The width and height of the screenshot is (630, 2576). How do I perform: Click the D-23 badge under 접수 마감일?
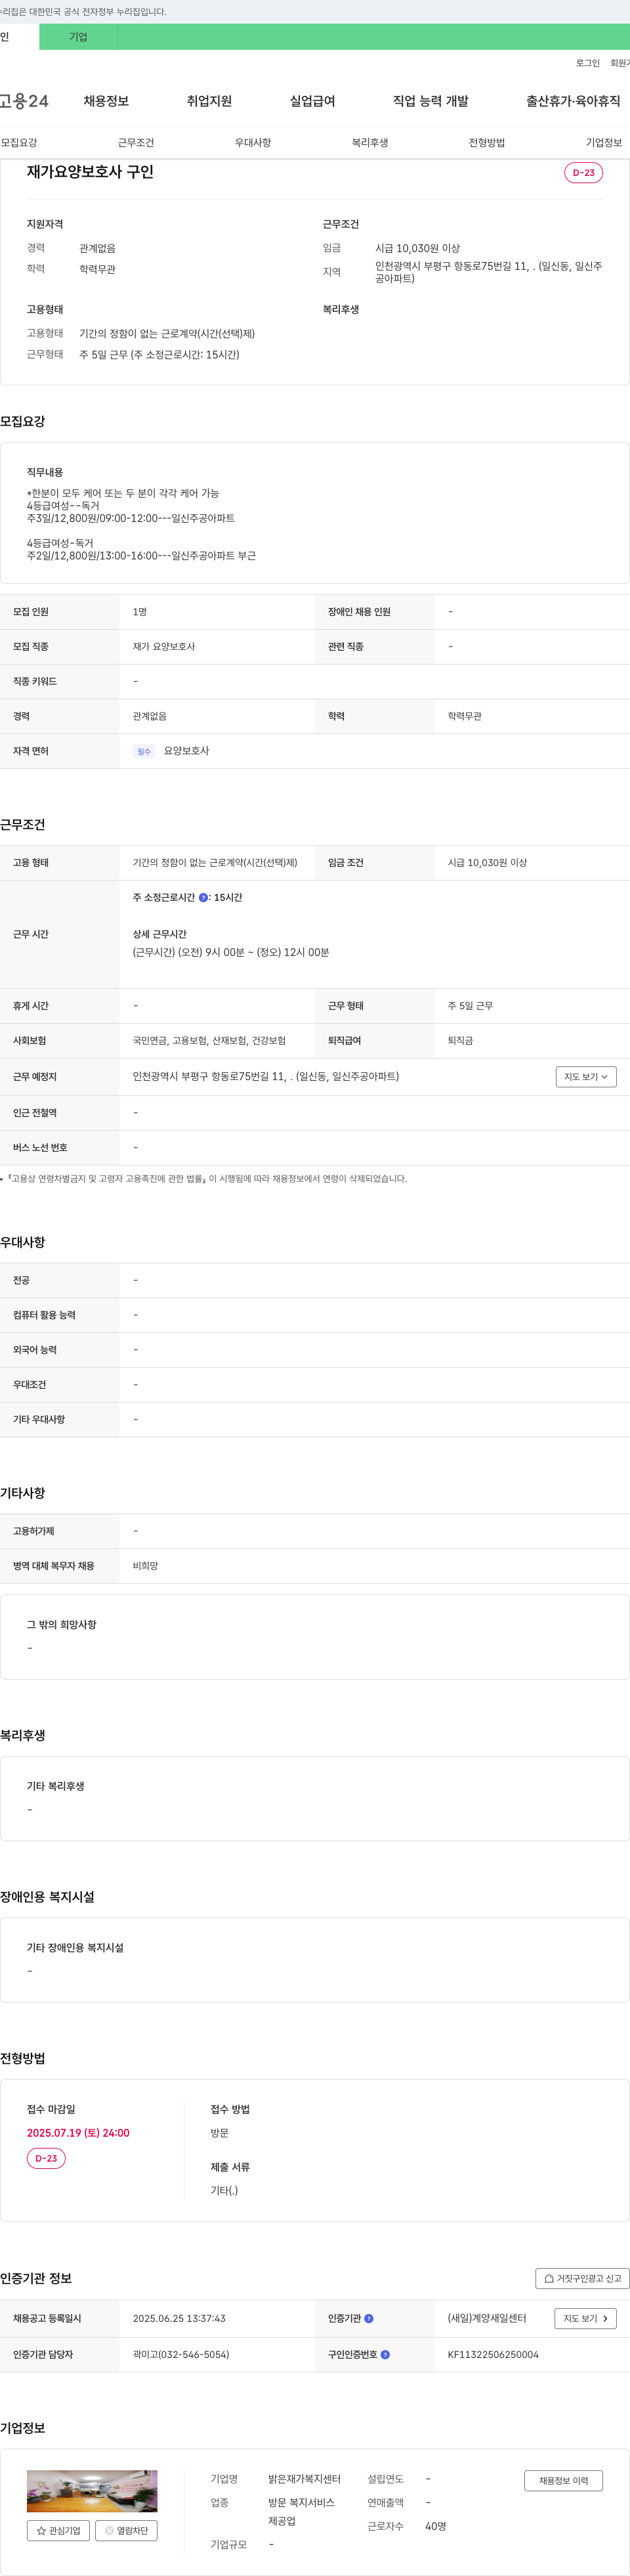point(46,2158)
